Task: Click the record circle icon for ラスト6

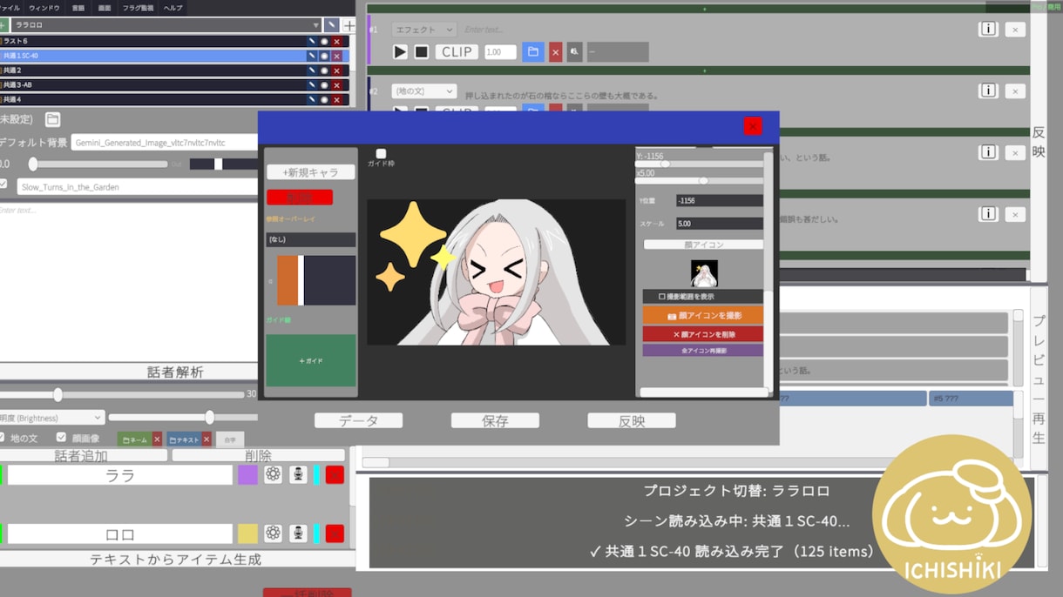Action: coord(324,41)
